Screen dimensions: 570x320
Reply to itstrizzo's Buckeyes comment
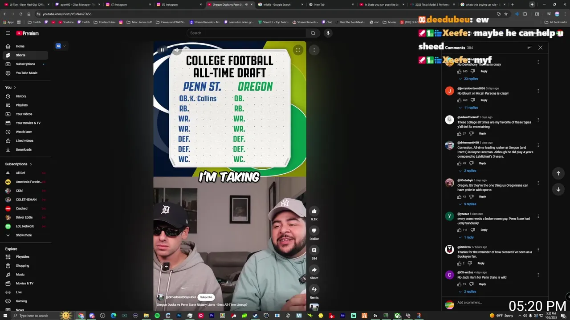(481, 263)
